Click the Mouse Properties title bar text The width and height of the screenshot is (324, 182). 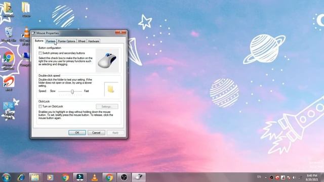coord(48,33)
